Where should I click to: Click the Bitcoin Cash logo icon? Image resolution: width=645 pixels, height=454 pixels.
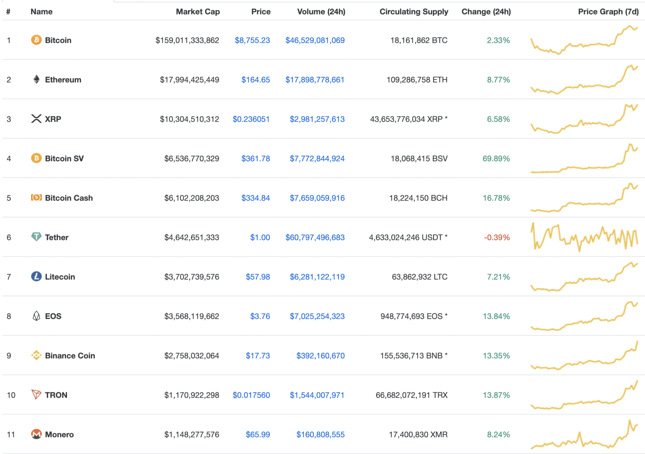point(36,198)
